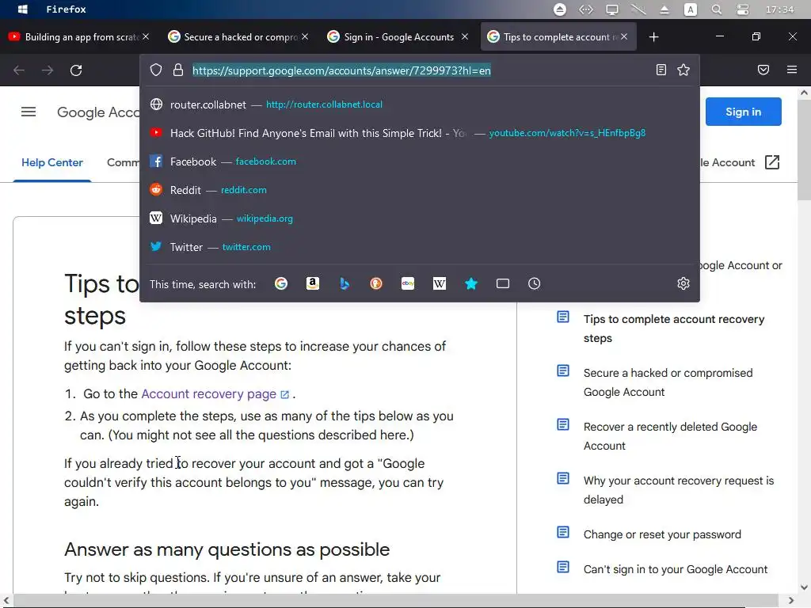The image size is (811, 608).
Task: Choose the Twitter suggestion
Action: pos(420,247)
